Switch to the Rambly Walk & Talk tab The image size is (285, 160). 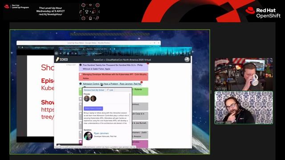pyautogui.click(x=97, y=49)
